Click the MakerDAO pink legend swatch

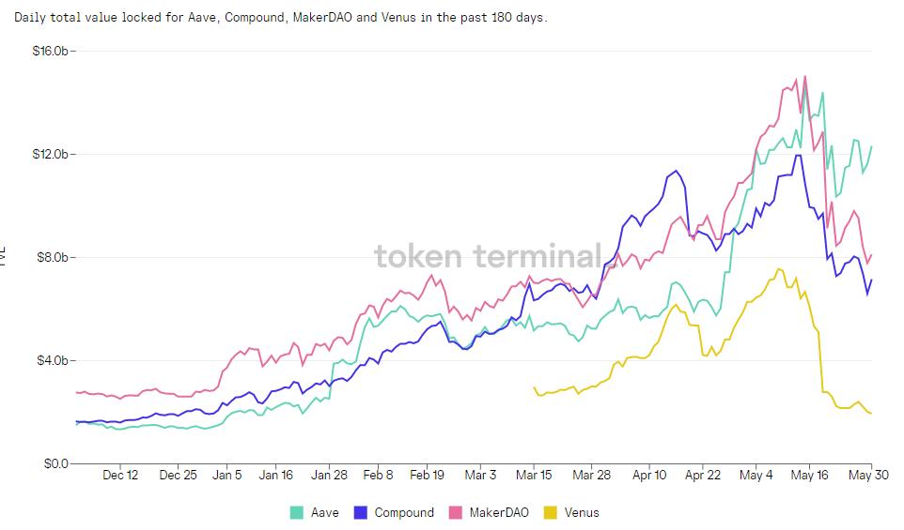pyautogui.click(x=456, y=512)
